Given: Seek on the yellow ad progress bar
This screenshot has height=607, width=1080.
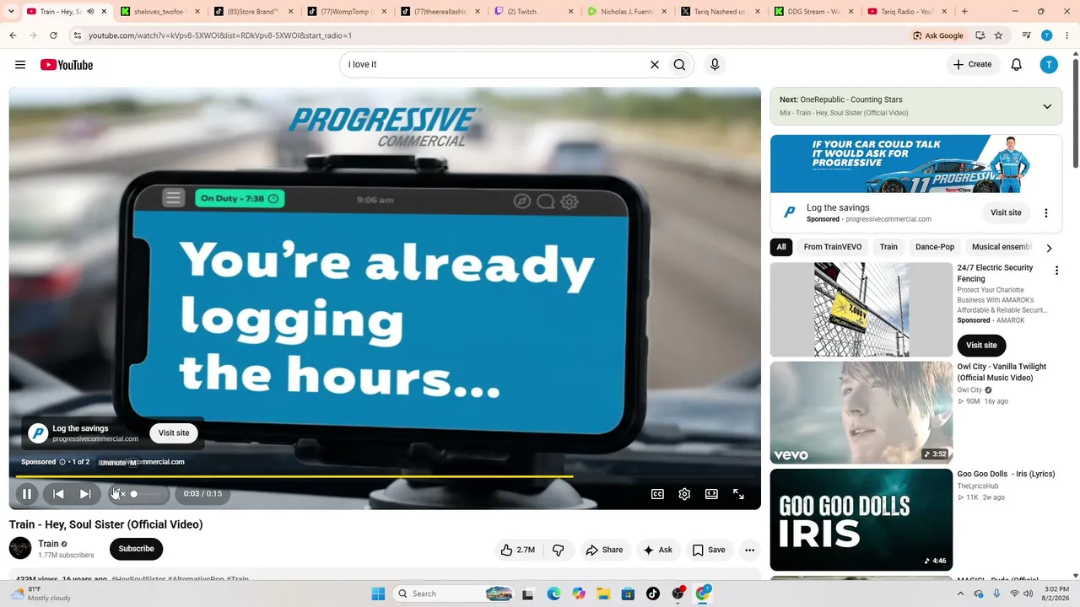Looking at the screenshot, I should pos(384,476).
